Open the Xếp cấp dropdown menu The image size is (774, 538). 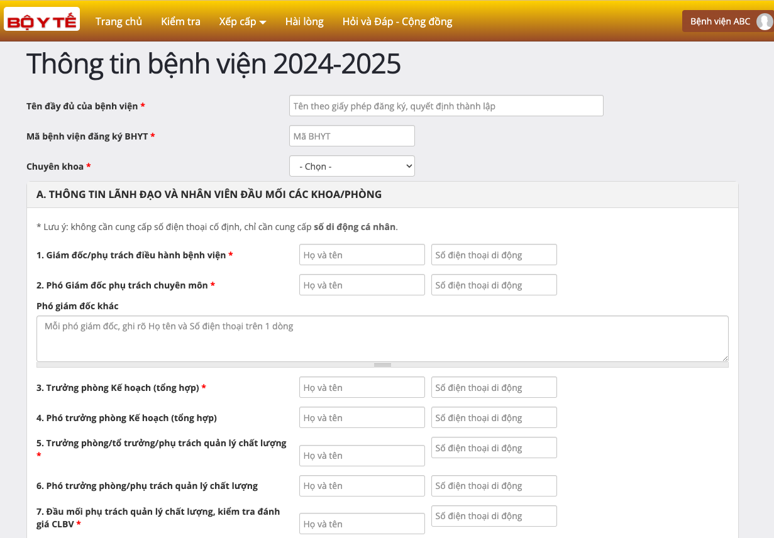coord(243,21)
